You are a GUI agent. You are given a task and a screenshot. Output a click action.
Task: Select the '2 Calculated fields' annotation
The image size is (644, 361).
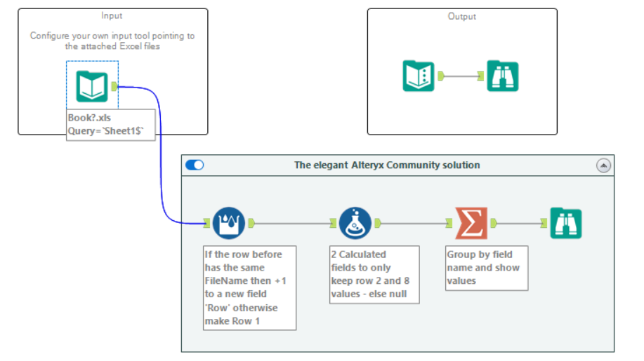(x=374, y=275)
